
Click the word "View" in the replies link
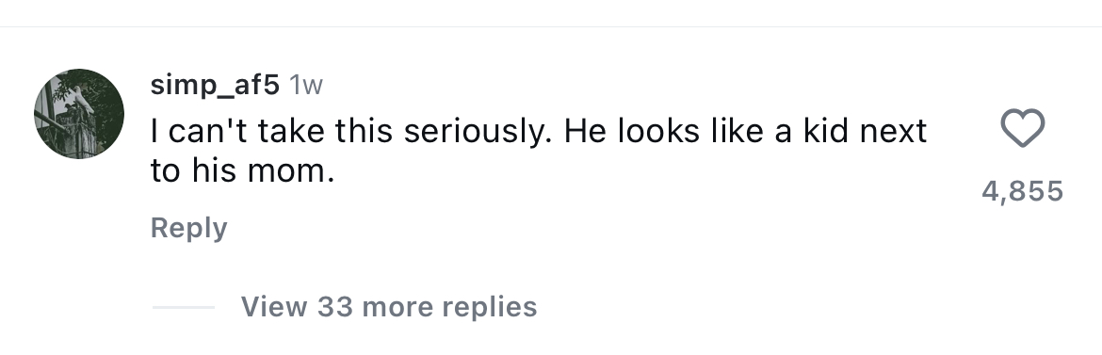click(x=274, y=306)
